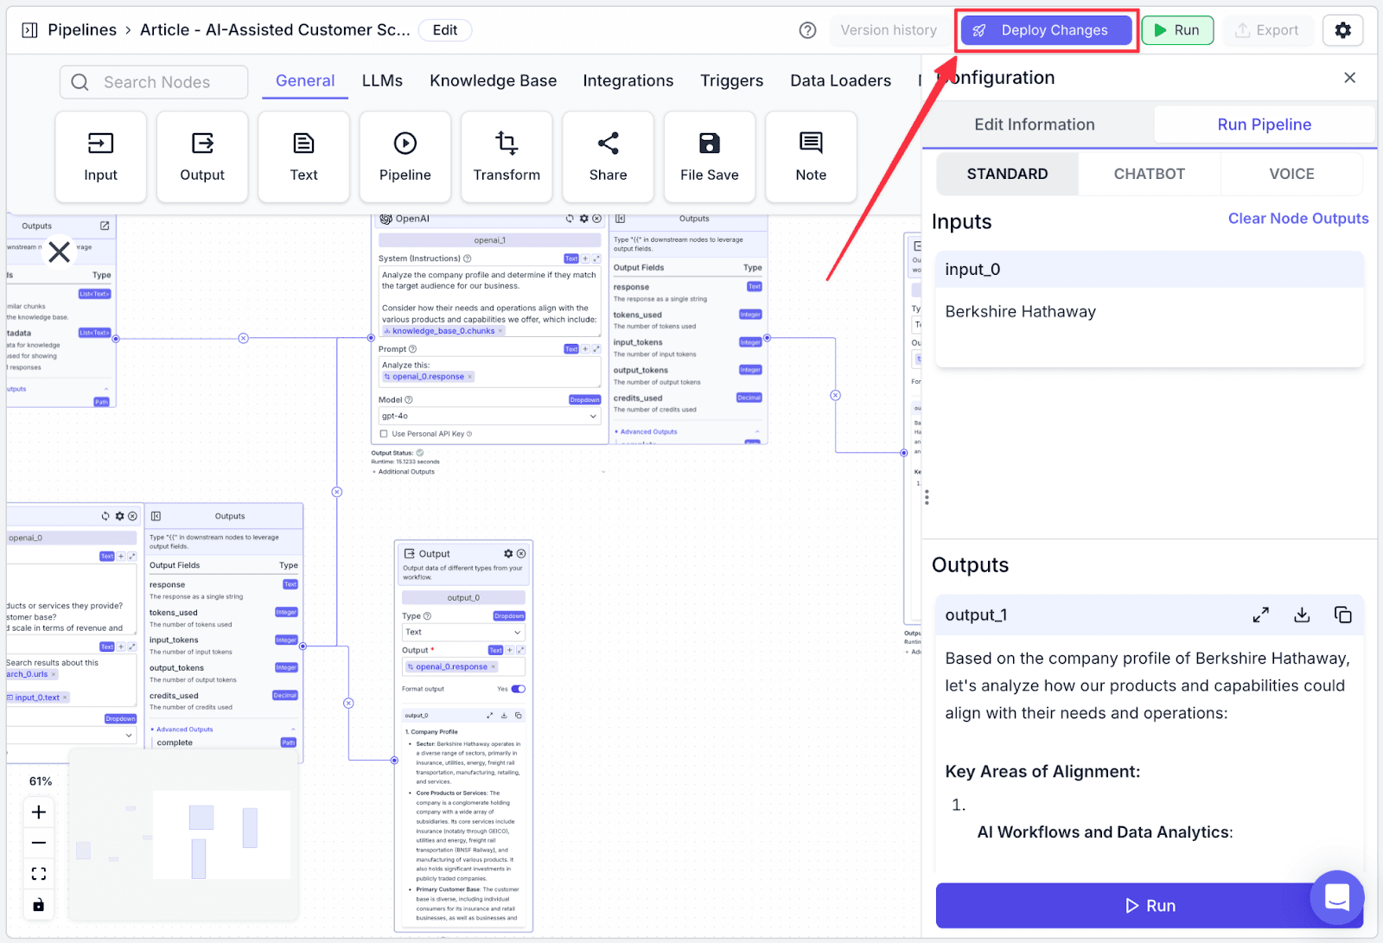Click the canvas minimap
This screenshot has height=943, width=1383.
(183, 835)
